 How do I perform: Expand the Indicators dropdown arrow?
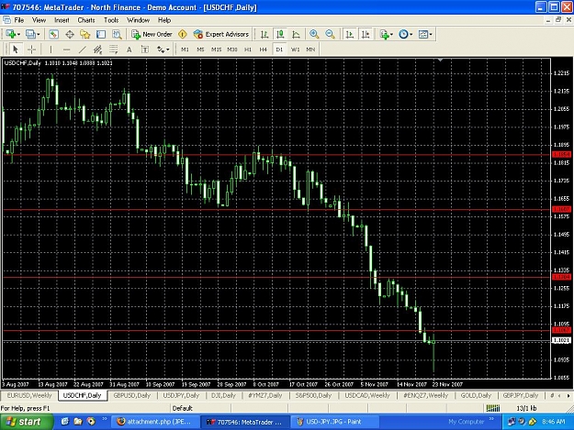391,34
